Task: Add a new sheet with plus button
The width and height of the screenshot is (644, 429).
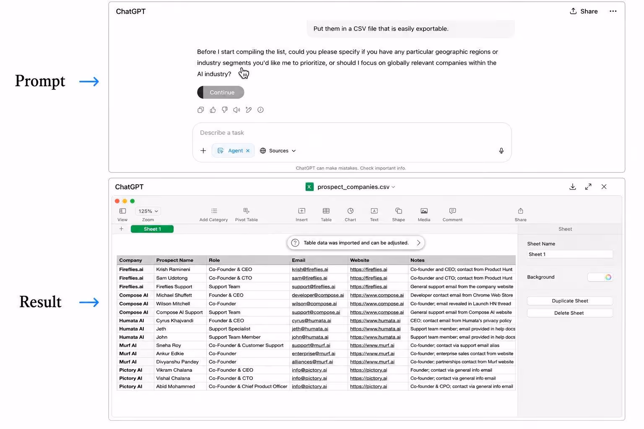Action: [x=121, y=229]
